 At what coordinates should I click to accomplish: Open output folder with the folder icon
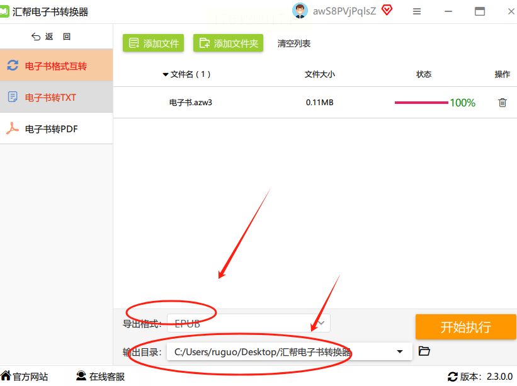click(424, 351)
